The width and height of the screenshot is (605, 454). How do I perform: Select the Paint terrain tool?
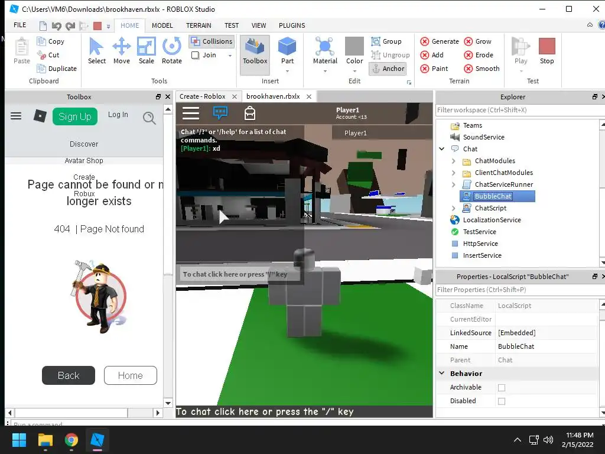click(434, 69)
